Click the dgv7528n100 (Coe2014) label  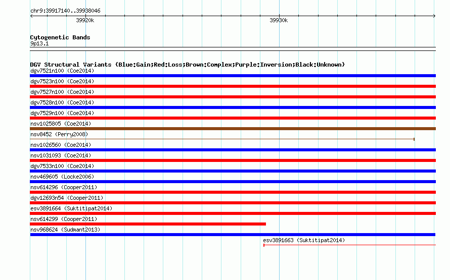[x=62, y=102]
